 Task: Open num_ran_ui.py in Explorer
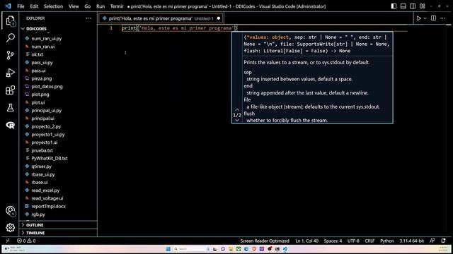pyautogui.click(x=46, y=38)
